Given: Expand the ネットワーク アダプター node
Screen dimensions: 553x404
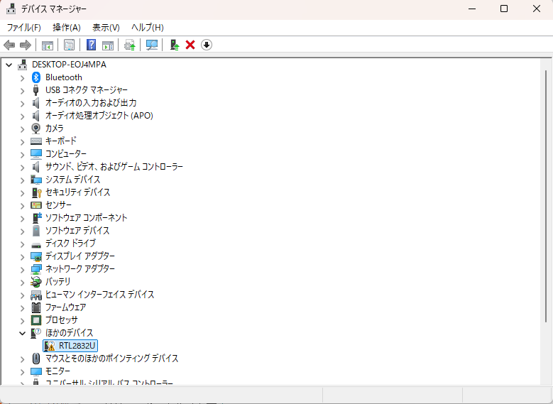Looking at the screenshot, I should [22, 269].
